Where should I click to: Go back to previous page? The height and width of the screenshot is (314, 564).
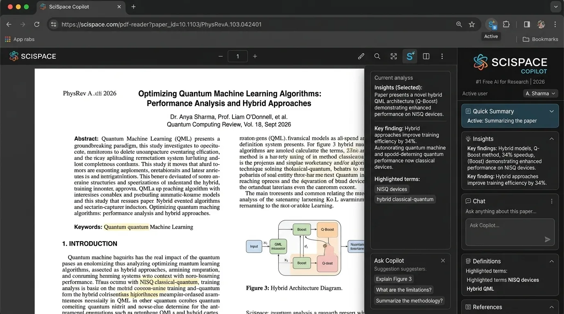9,24
